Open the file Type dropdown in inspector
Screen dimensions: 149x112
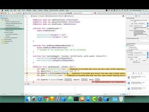[141, 24]
